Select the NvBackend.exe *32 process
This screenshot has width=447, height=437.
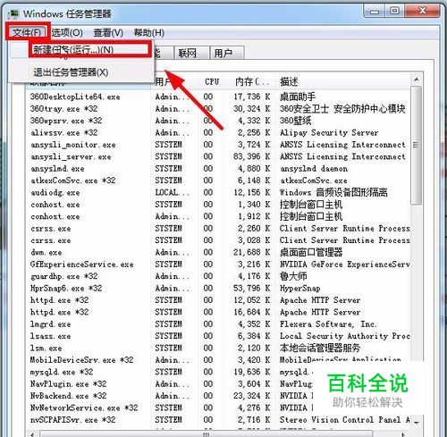coord(68,396)
